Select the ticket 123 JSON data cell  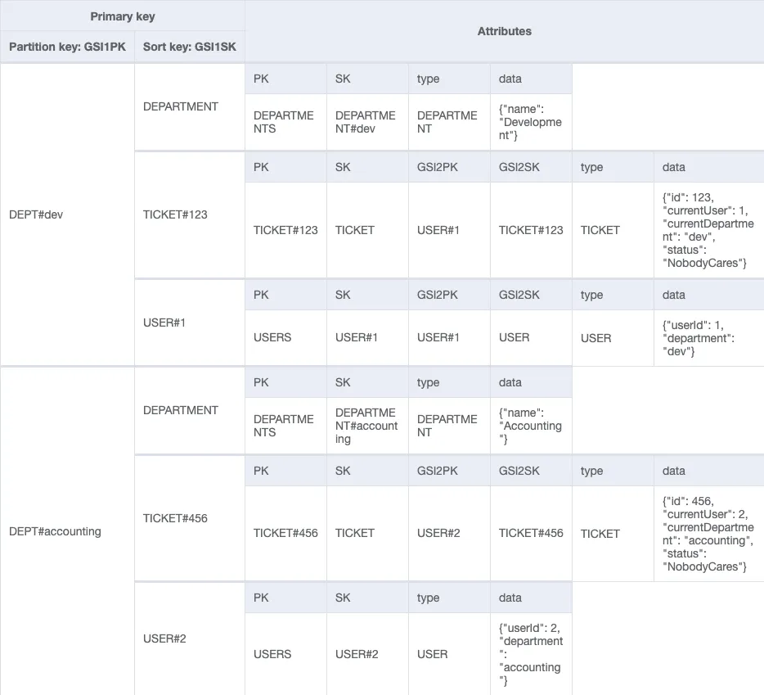click(708, 230)
